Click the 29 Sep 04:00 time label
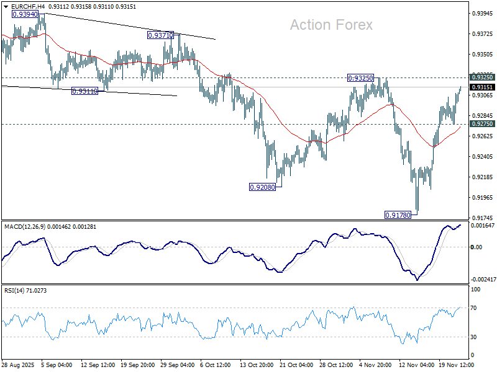 coord(178,365)
